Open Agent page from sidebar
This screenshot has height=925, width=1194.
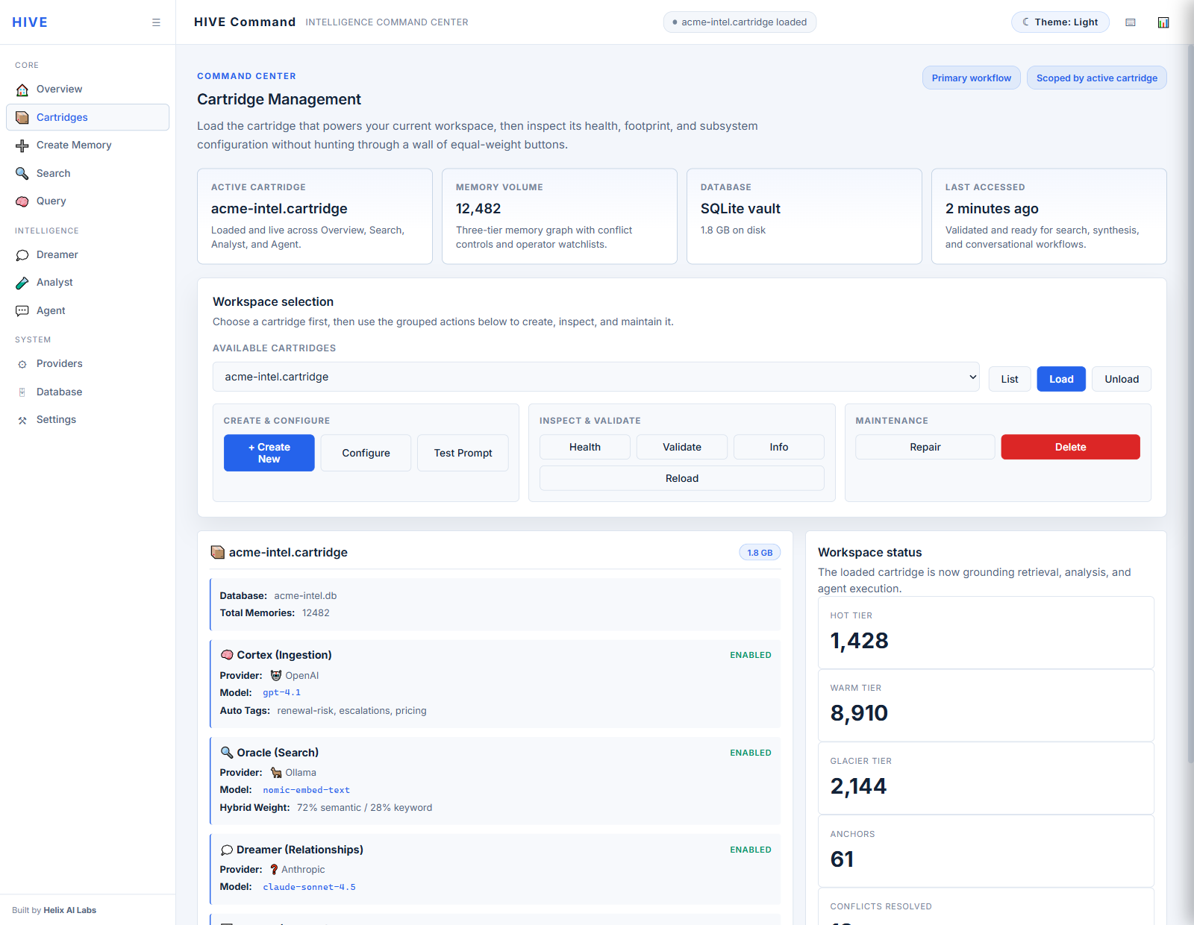coord(51,311)
